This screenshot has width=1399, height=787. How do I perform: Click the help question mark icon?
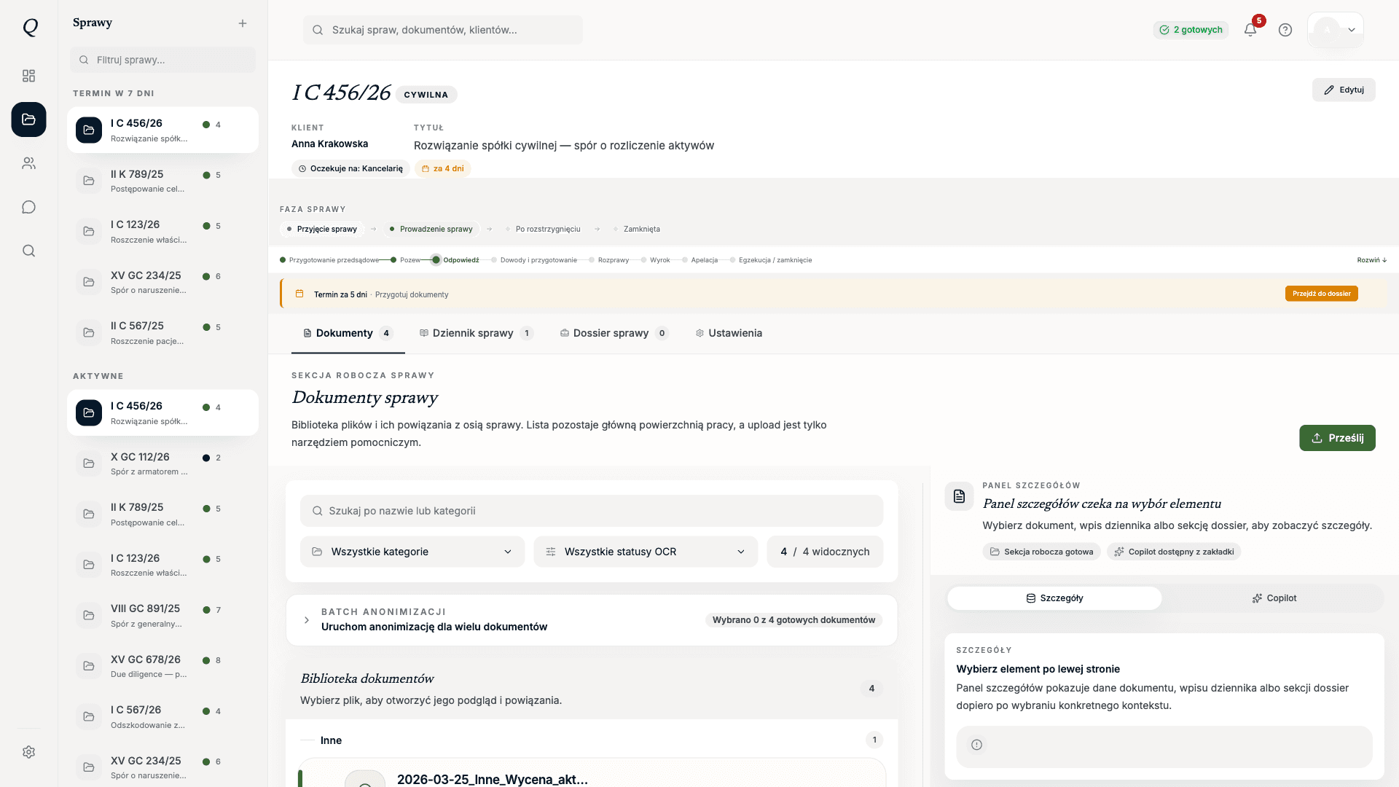click(x=1285, y=30)
